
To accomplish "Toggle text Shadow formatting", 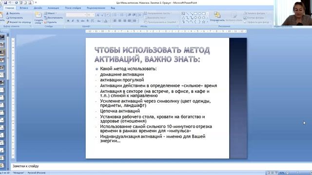I will coord(88,21).
